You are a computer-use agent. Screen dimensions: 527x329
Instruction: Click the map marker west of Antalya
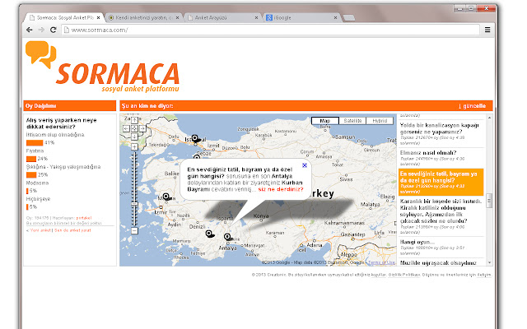tap(209, 234)
